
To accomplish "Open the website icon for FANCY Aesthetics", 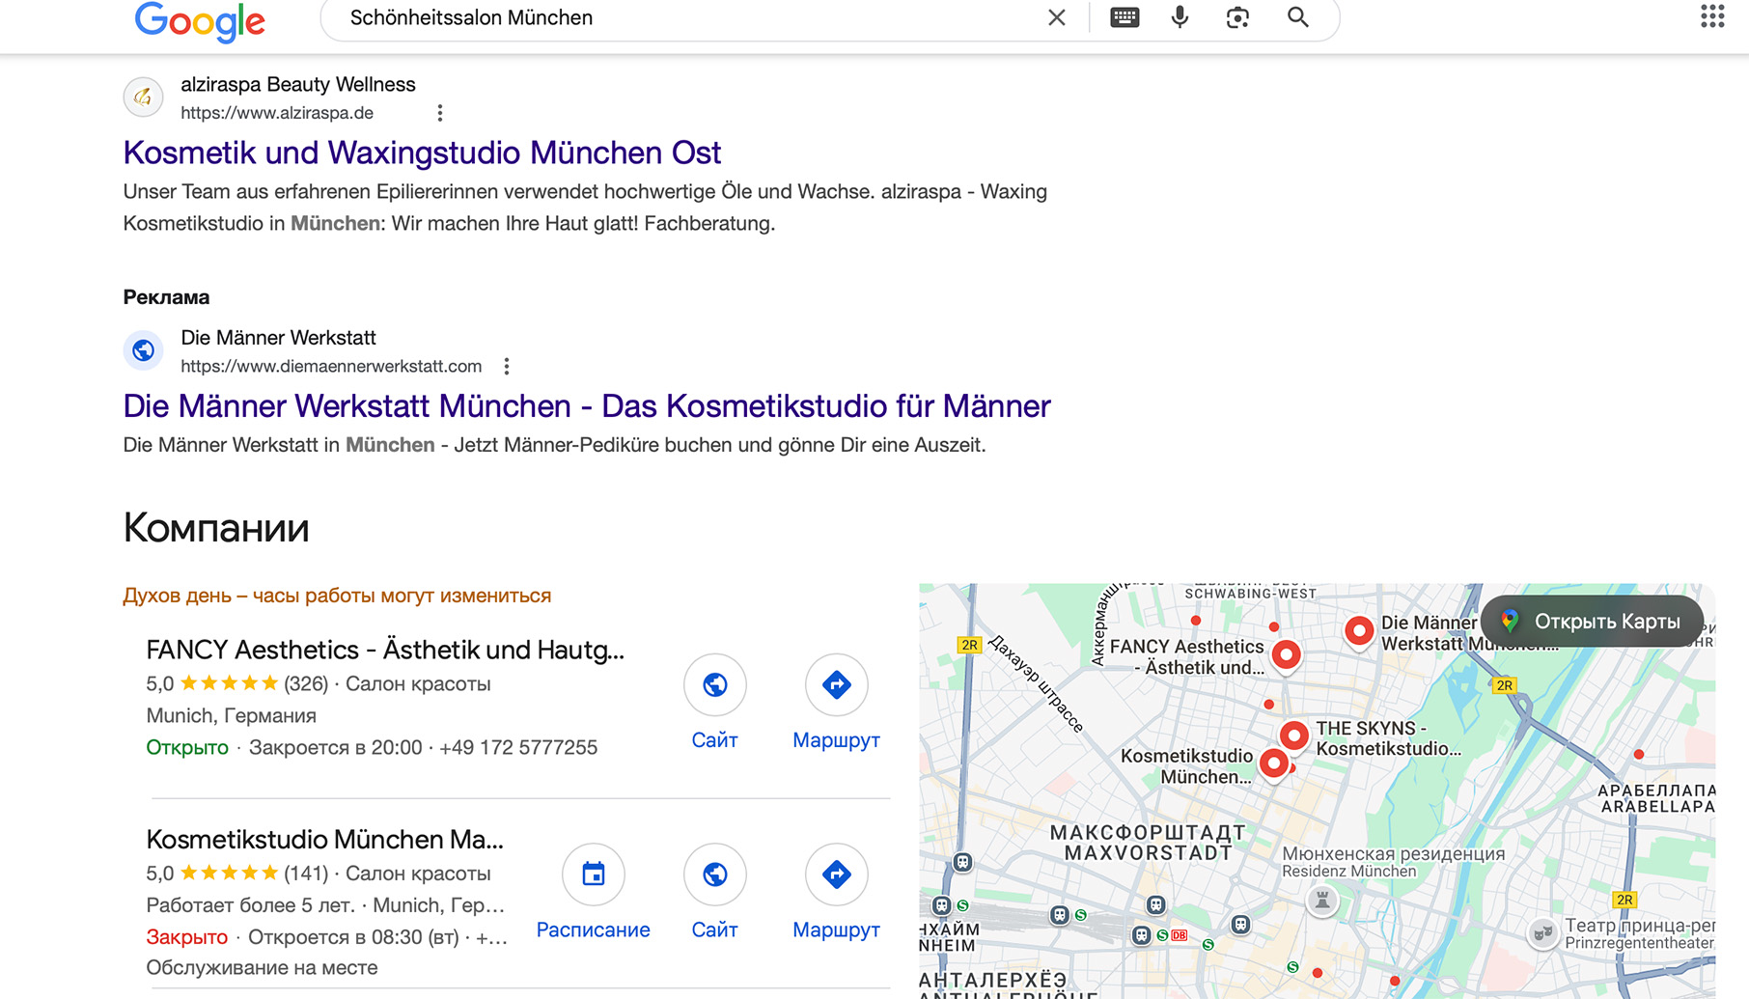I will click(715, 685).
